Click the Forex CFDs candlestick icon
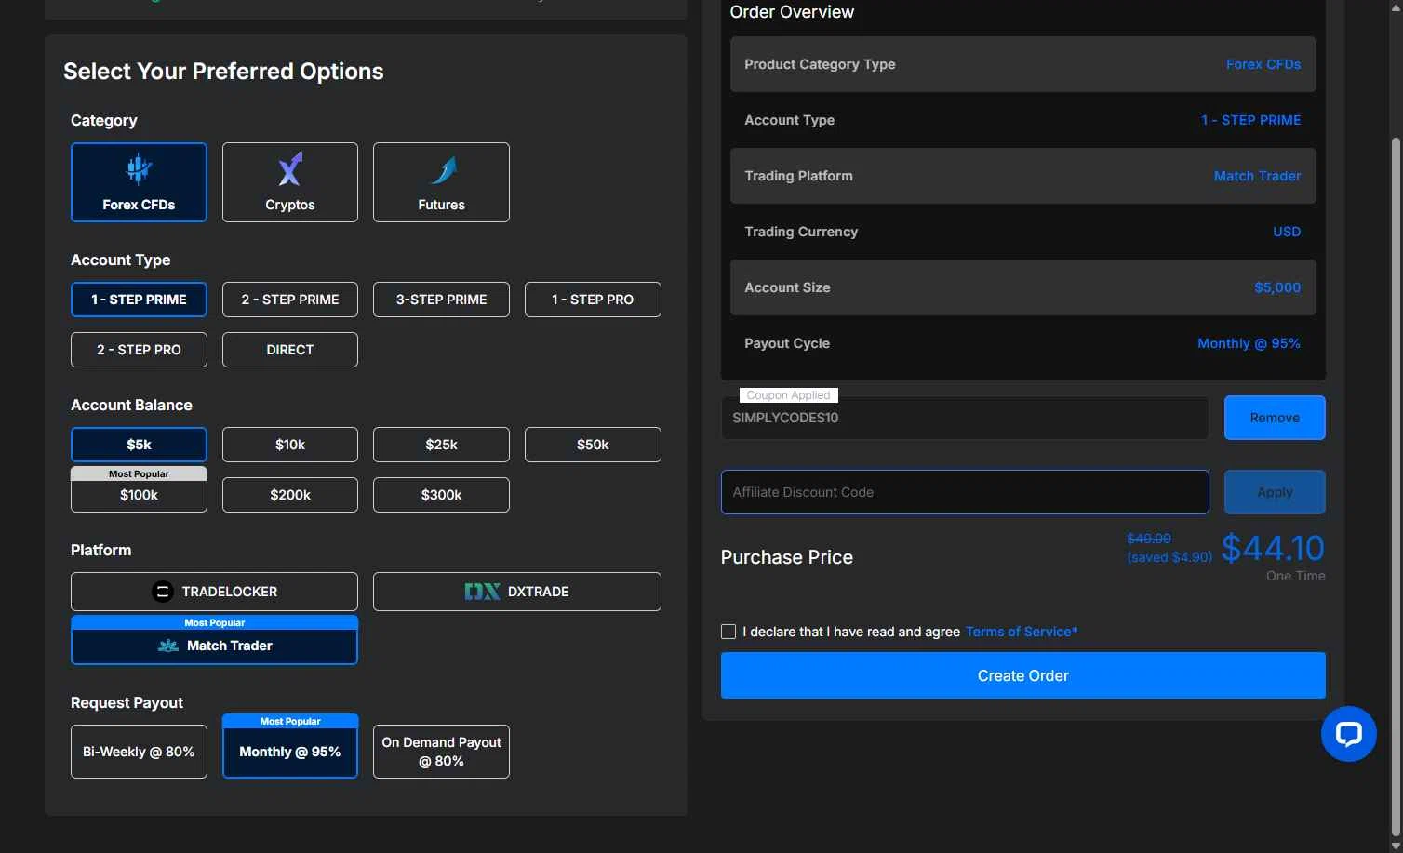The width and height of the screenshot is (1403, 853). tap(139, 168)
